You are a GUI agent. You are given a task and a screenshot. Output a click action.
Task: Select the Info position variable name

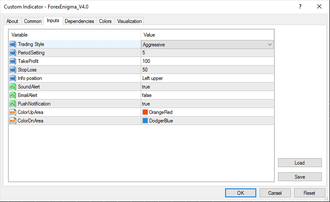tap(30, 78)
